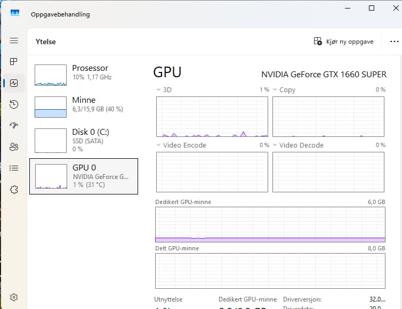
Task: Click the 1 % (31 °C) GPU text
Action: click(x=89, y=185)
